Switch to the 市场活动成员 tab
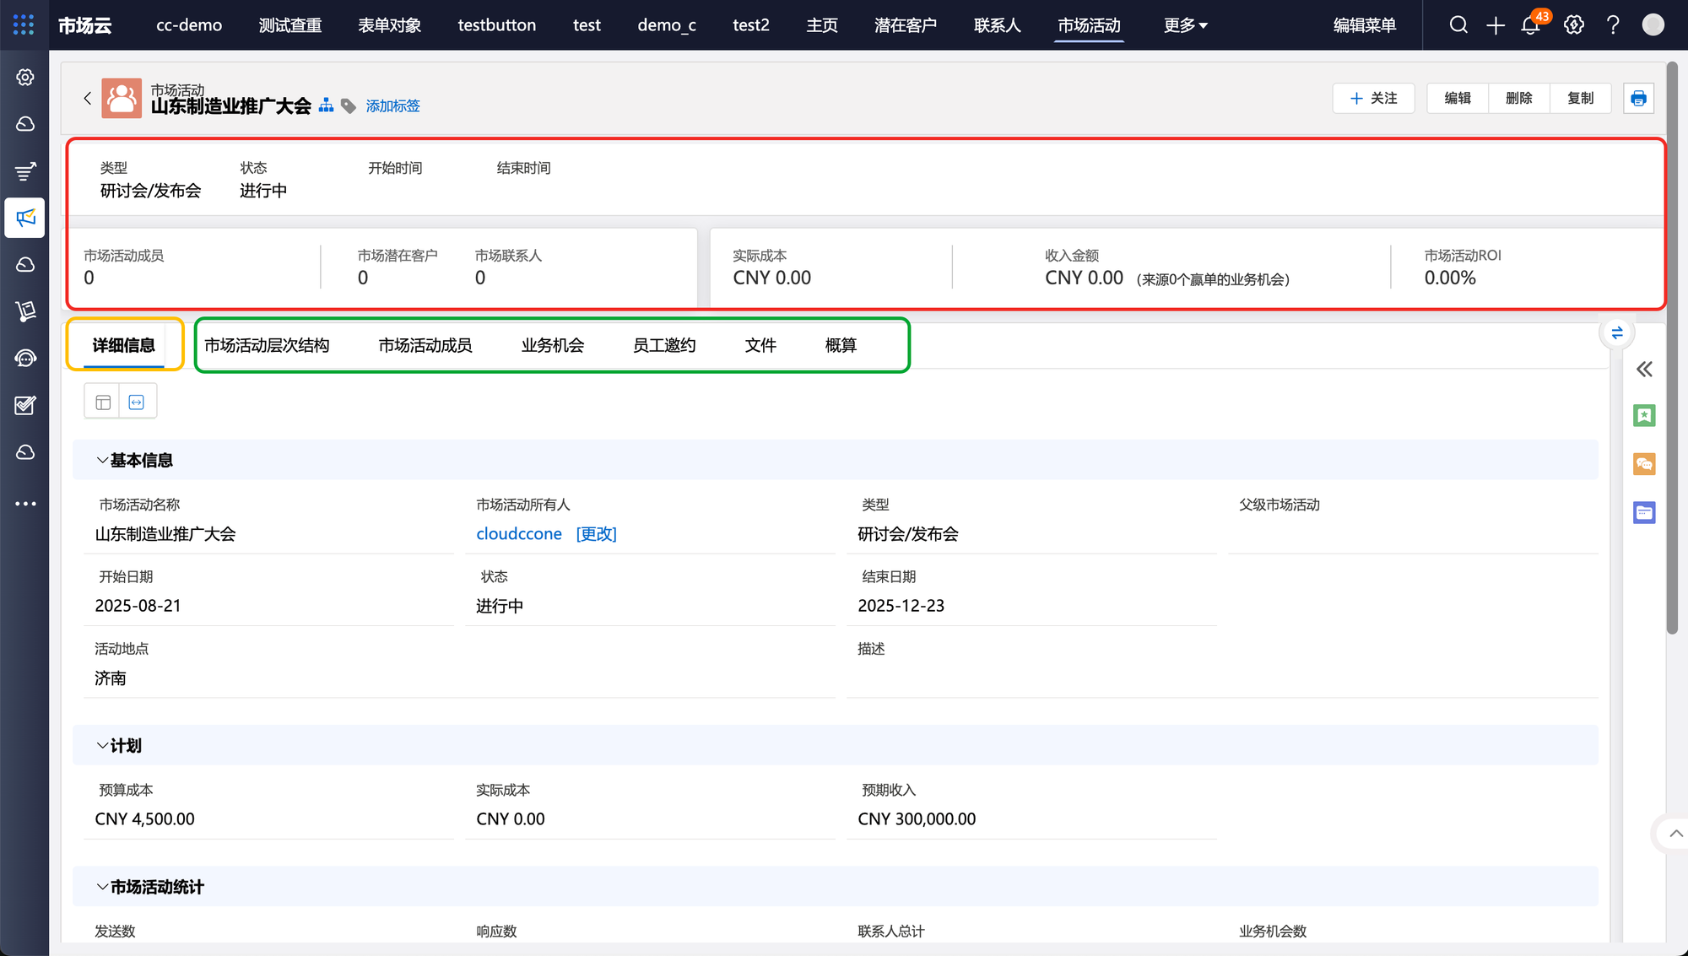The image size is (1688, 956). (x=425, y=345)
